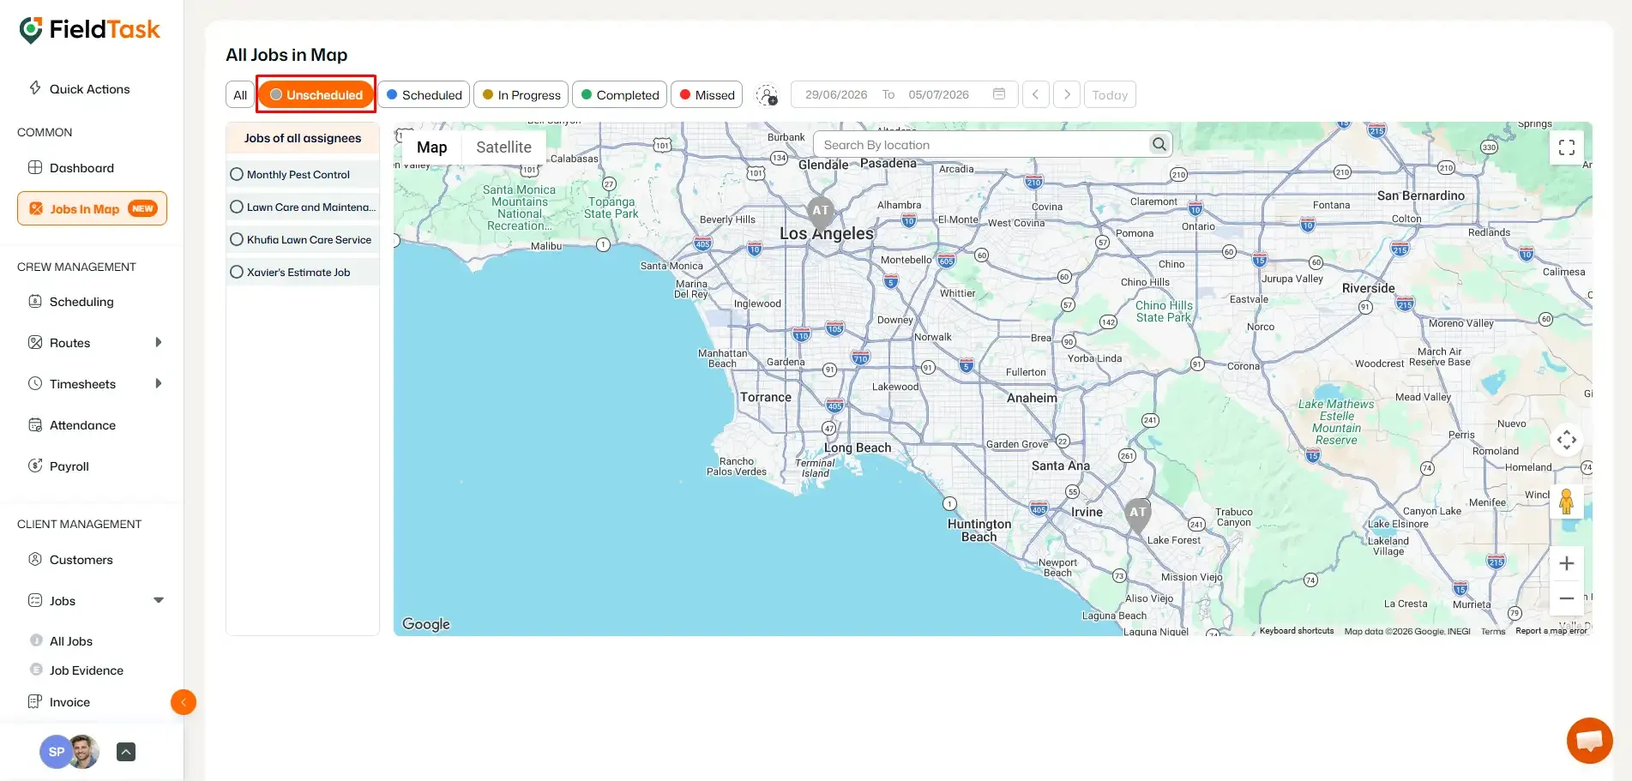Collapse the Jobs submenu arrow
The height and width of the screenshot is (781, 1632).
click(x=158, y=600)
